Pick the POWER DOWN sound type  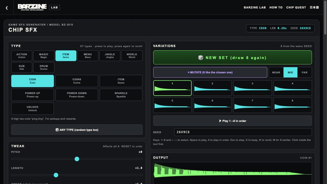click(x=77, y=95)
